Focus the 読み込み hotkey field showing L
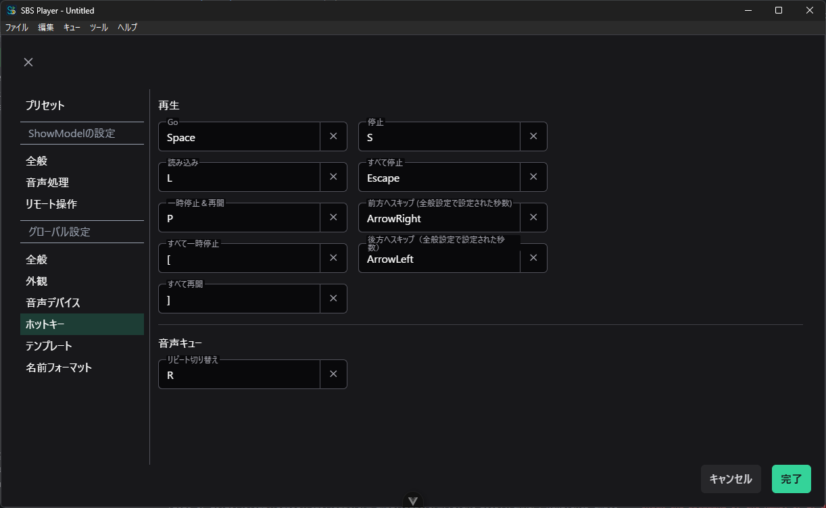 tap(239, 177)
